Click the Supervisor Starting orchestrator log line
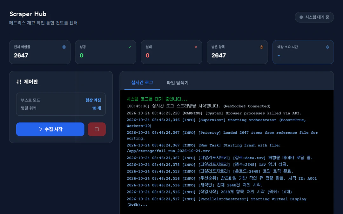 216,123
